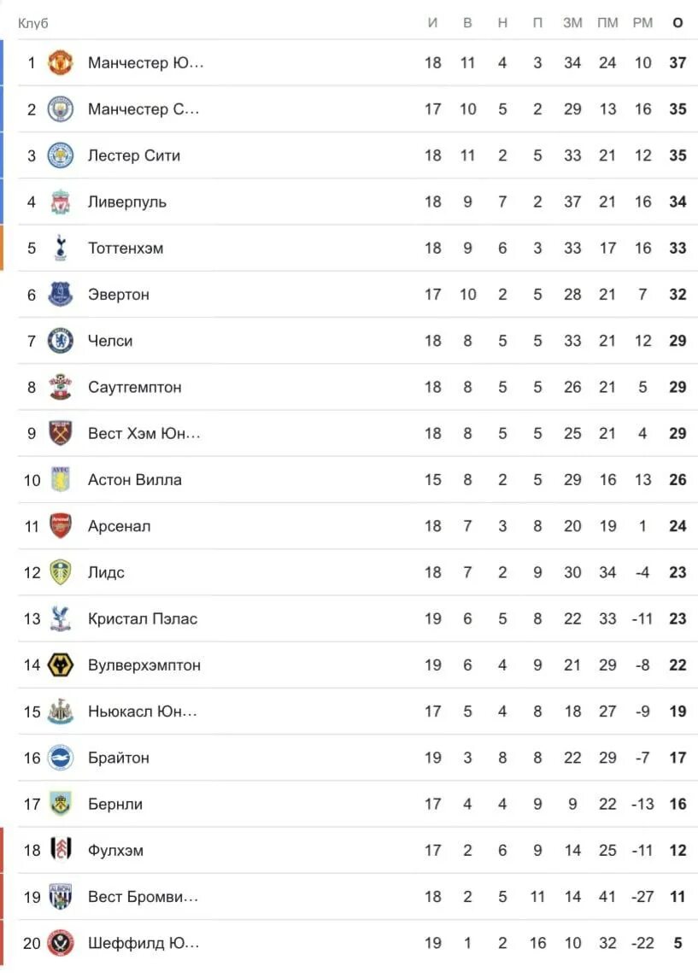Click the Tottenham cockerel crest
This screenshot has height=978, width=698.
pyautogui.click(x=61, y=249)
